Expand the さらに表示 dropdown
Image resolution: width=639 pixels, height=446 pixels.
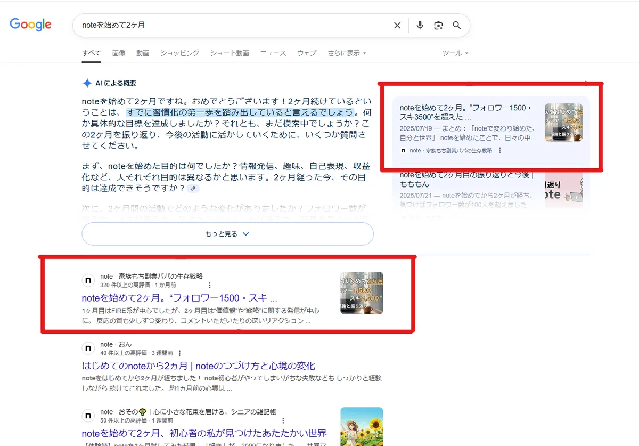347,53
